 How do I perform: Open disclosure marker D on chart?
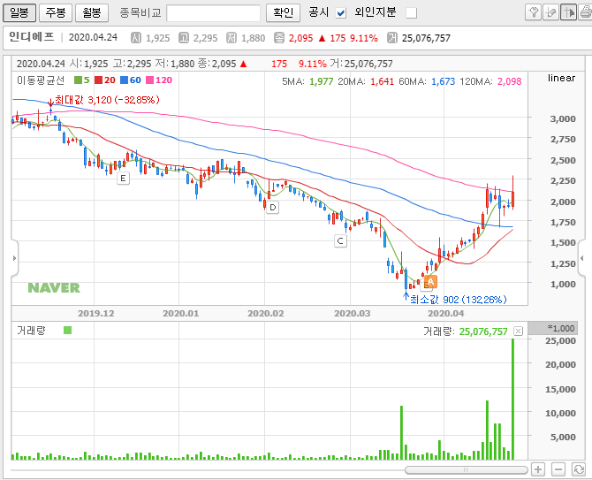click(273, 207)
